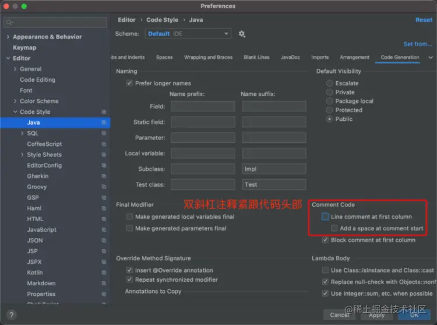This screenshot has height=325, width=437.
Task: Click the Set from... link
Action: coord(418,44)
